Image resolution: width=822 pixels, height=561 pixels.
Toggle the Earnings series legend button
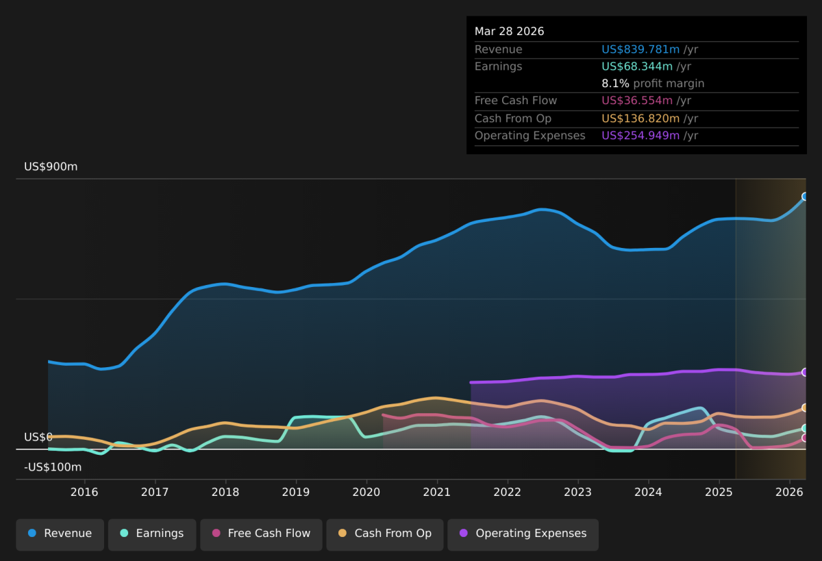[x=152, y=534]
